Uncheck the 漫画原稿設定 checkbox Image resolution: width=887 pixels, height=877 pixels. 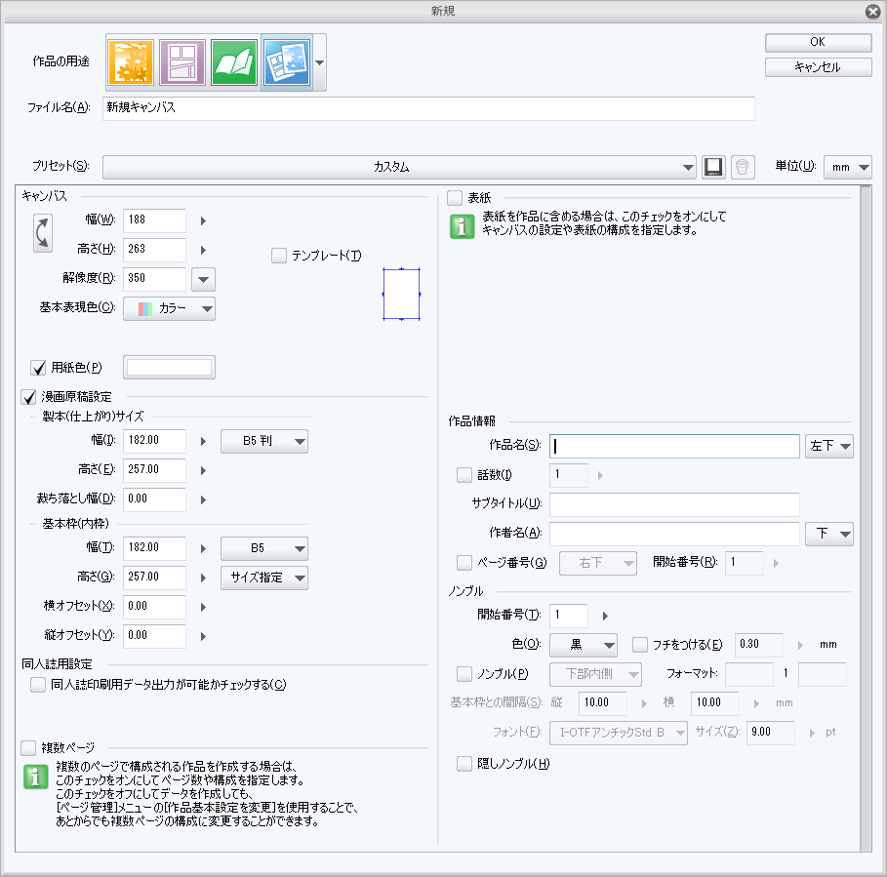[x=28, y=397]
